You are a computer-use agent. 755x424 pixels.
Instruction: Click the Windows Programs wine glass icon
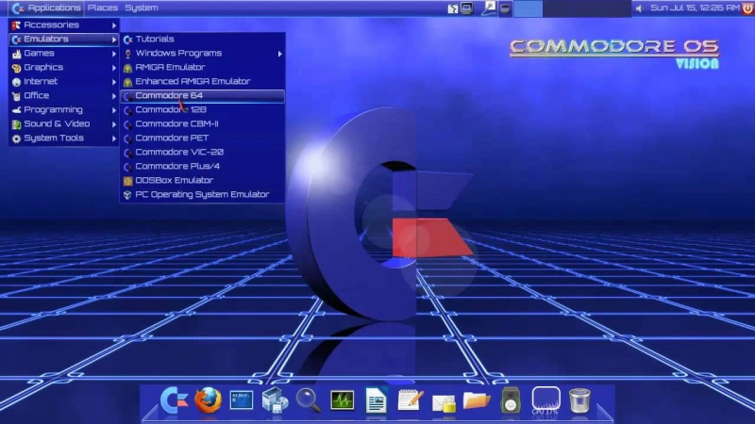127,54
